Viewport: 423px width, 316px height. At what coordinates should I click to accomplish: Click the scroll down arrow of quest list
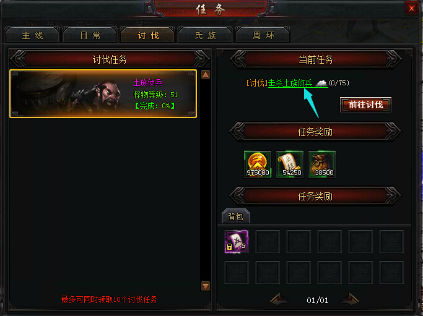point(206,286)
